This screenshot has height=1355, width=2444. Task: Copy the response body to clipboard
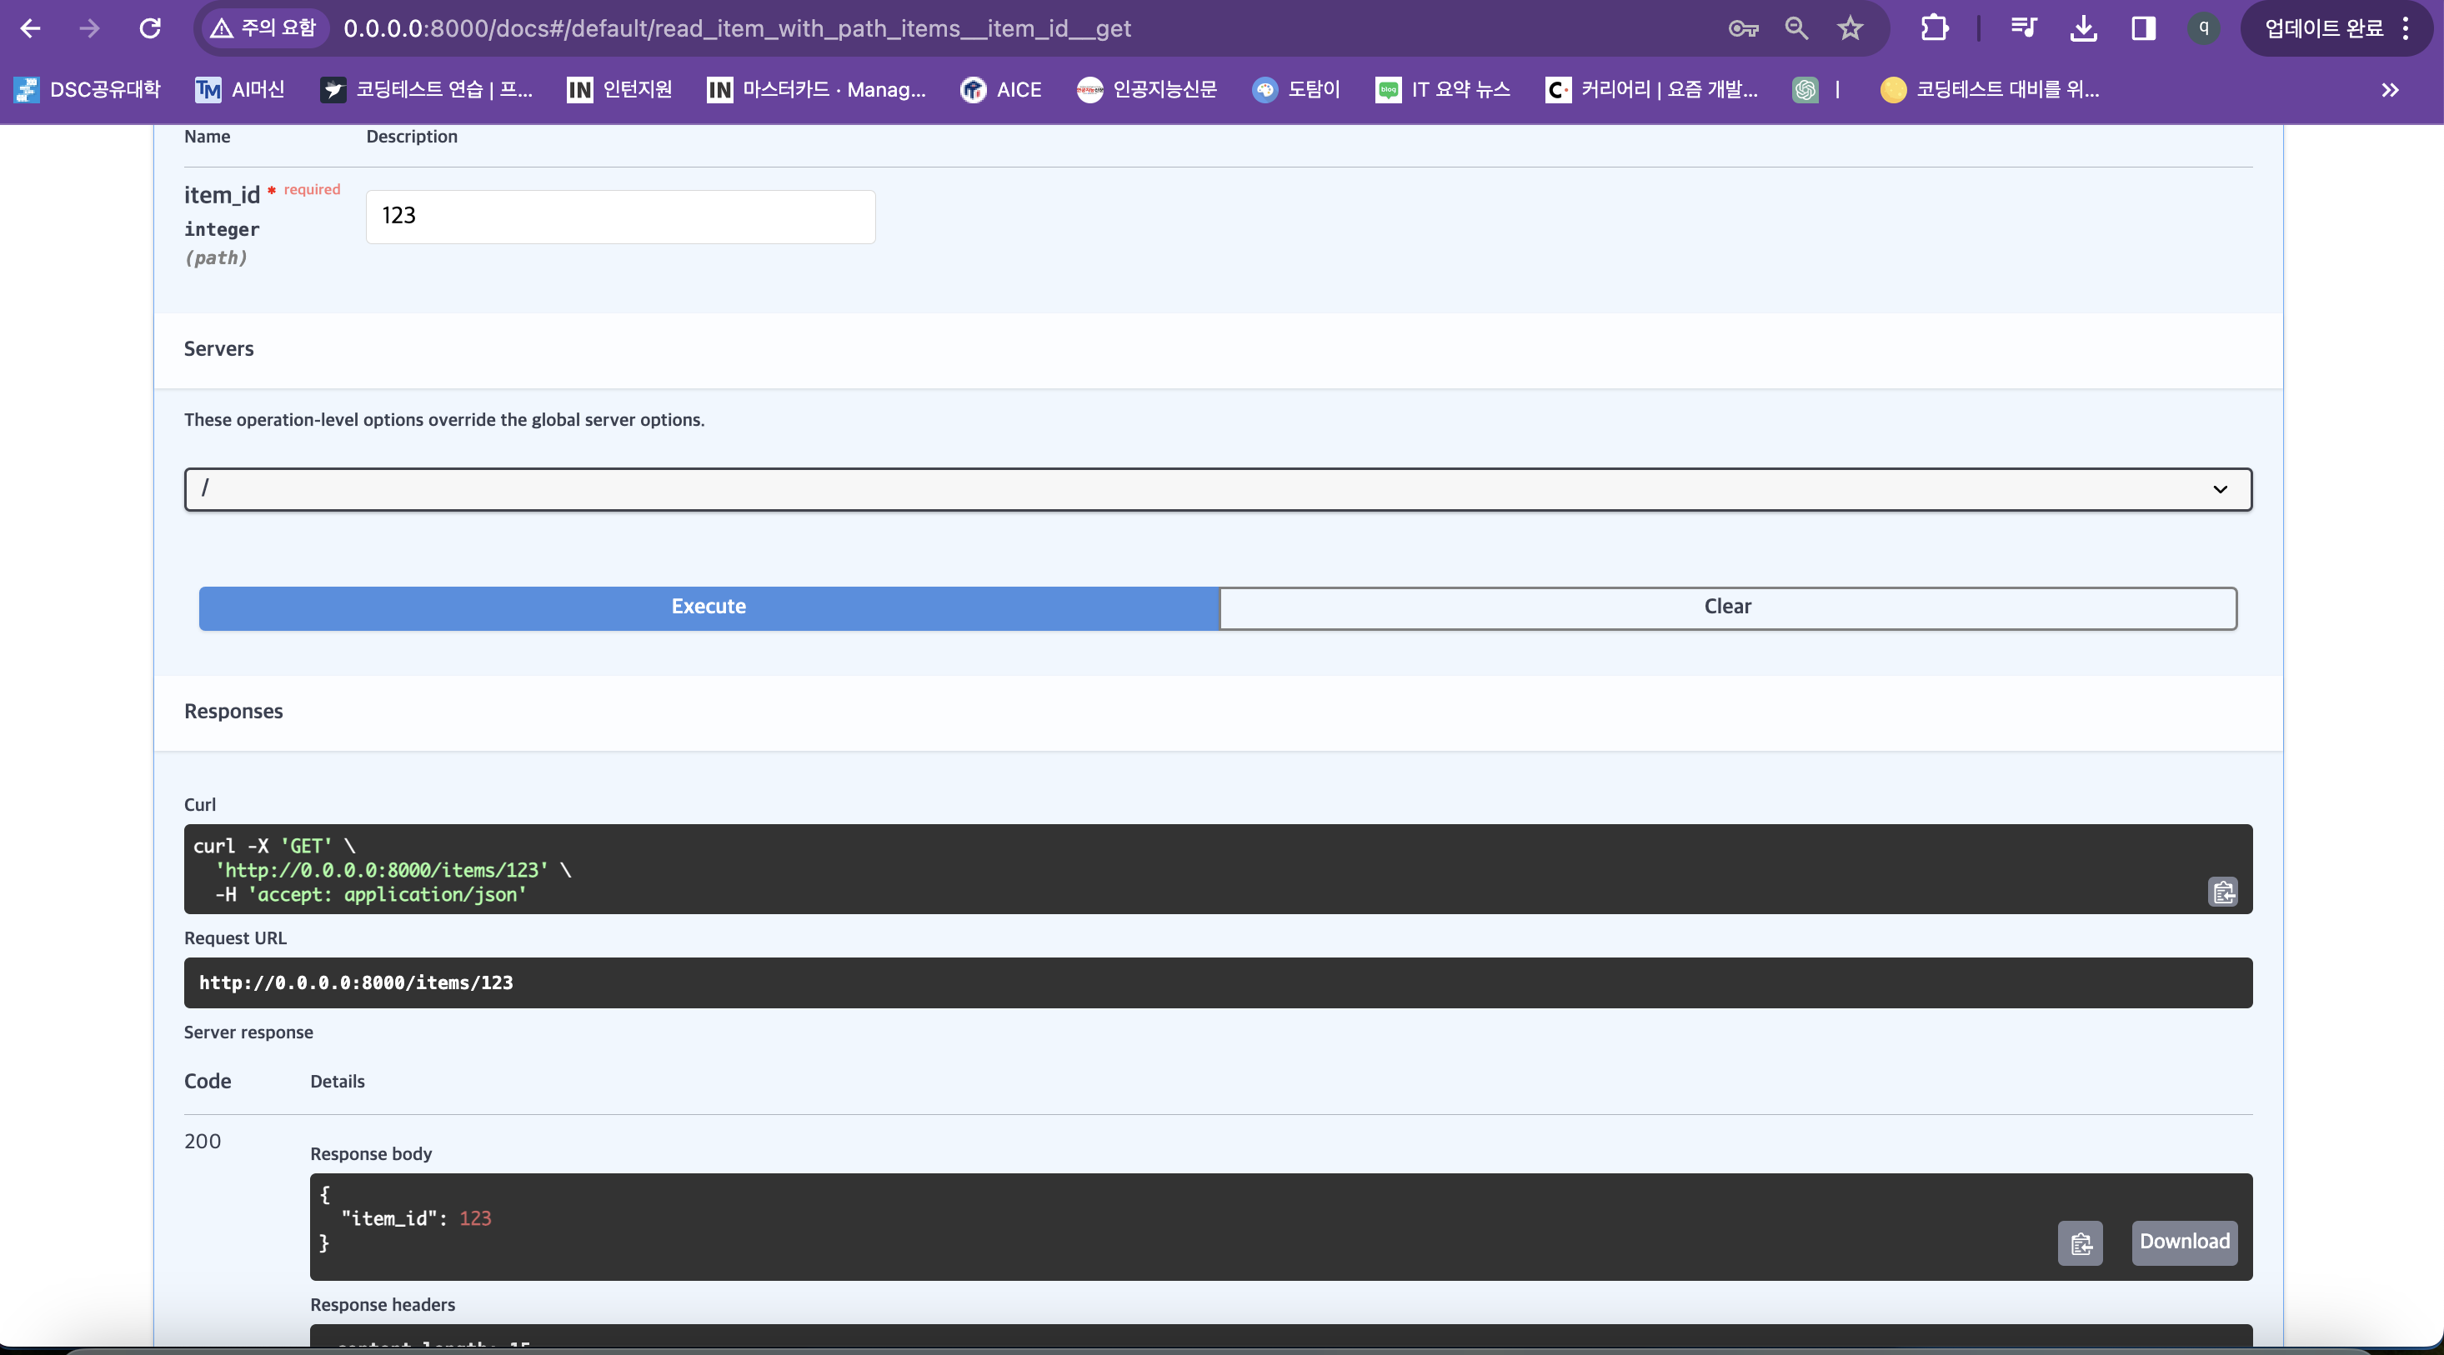tap(2080, 1243)
